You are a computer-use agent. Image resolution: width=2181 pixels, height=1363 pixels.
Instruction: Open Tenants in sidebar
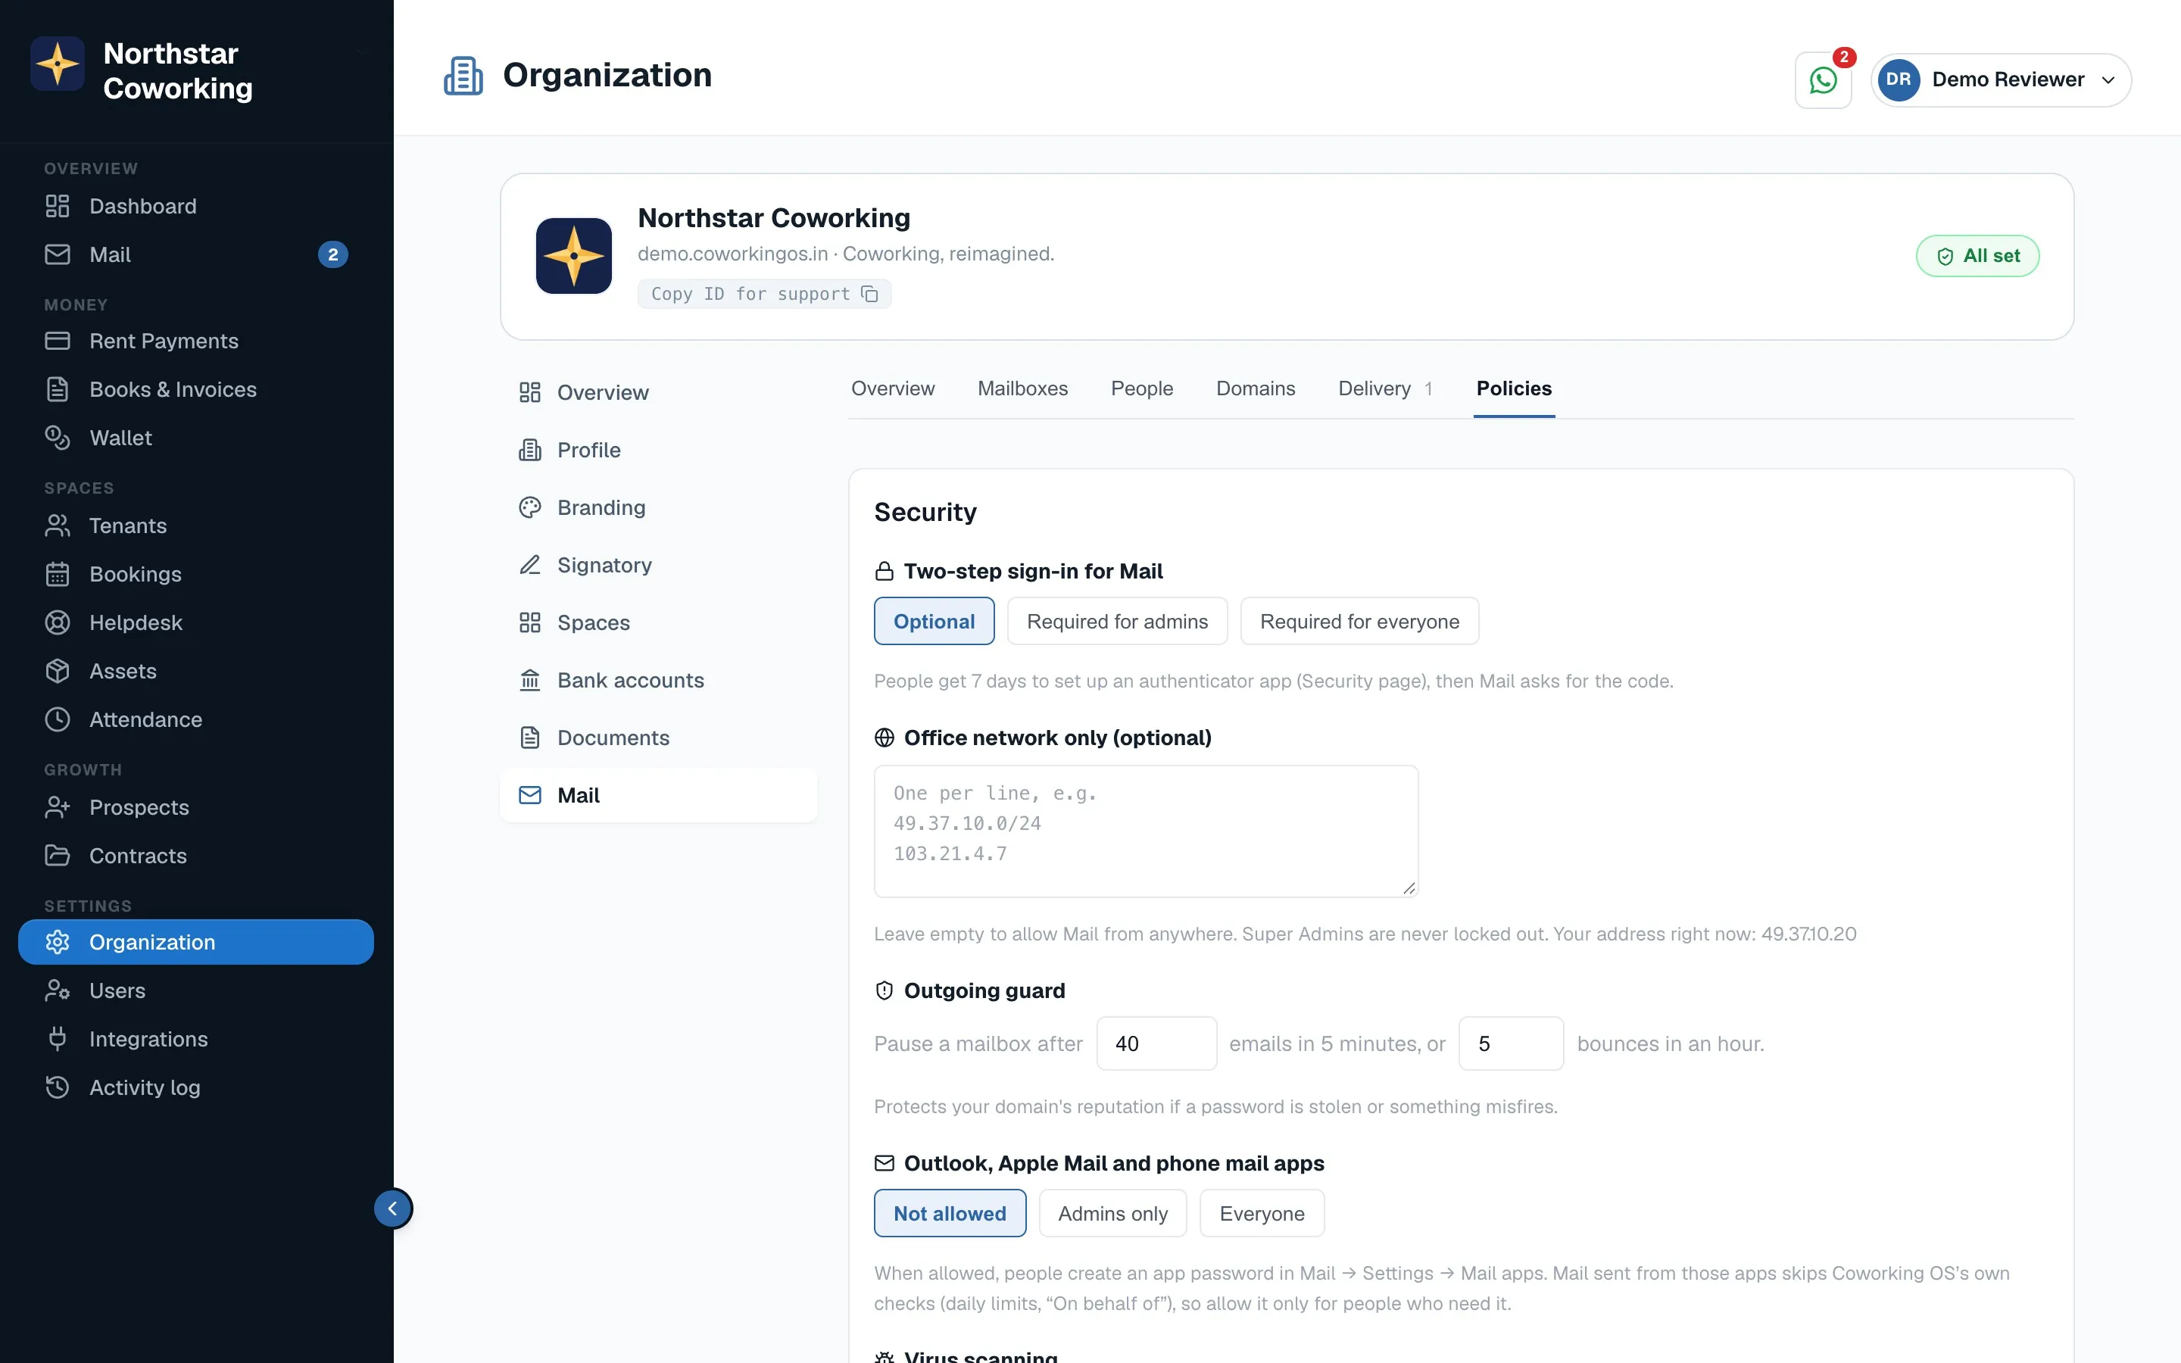[195, 526]
